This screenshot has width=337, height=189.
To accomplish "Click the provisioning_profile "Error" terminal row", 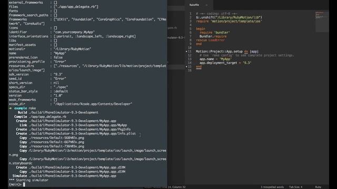I will 37,62.
